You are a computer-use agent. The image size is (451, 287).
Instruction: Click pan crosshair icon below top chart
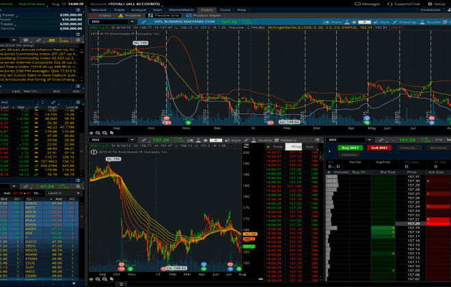91,133
